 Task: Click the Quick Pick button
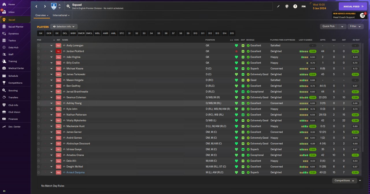point(329,26)
